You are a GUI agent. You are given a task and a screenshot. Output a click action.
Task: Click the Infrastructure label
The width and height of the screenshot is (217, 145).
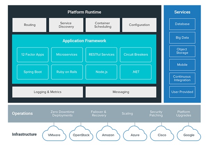[24, 134]
